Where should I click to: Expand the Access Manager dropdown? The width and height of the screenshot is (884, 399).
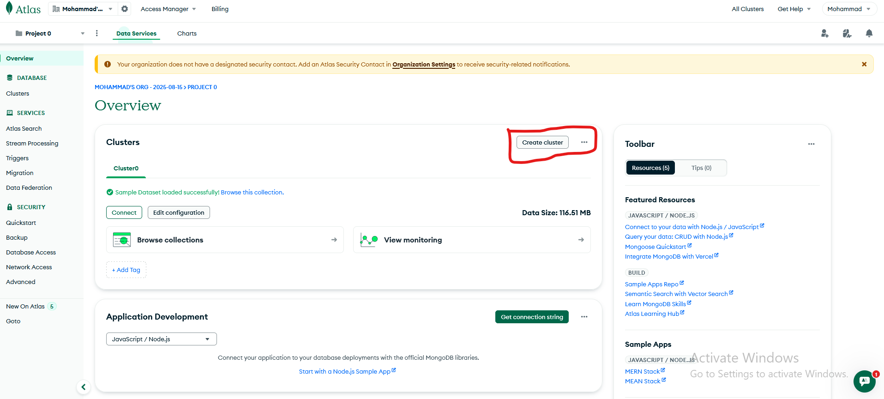[x=168, y=9]
